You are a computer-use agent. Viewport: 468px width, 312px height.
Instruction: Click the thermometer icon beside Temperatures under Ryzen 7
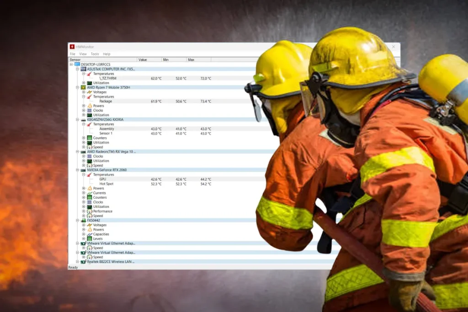coord(89,97)
